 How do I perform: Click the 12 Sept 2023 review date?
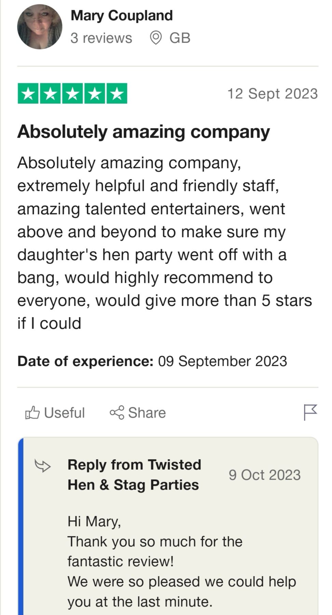tap(273, 94)
